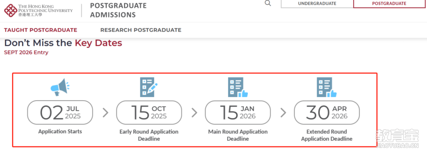The height and width of the screenshot is (157, 427).
Task: Open the Research Postgraduate menu
Action: pyautogui.click(x=141, y=30)
